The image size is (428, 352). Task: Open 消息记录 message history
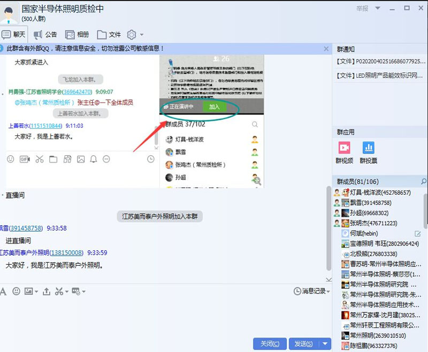pos(310,291)
